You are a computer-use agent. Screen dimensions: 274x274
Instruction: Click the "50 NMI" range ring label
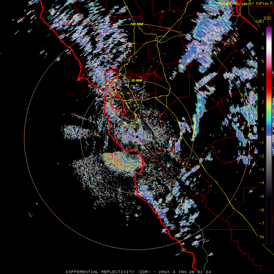point(137,81)
